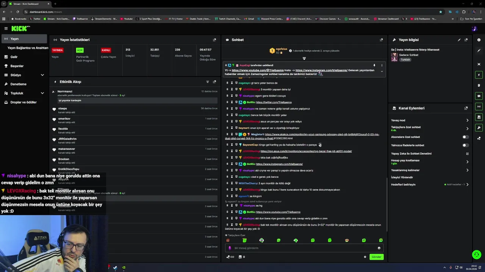Toggle the broadcast signal widget in right sidebar
Image resolution: width=485 pixels, height=272 pixels.
tap(479, 107)
